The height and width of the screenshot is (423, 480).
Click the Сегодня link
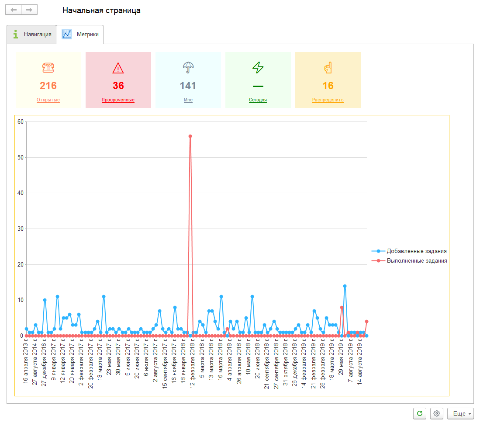tap(258, 100)
